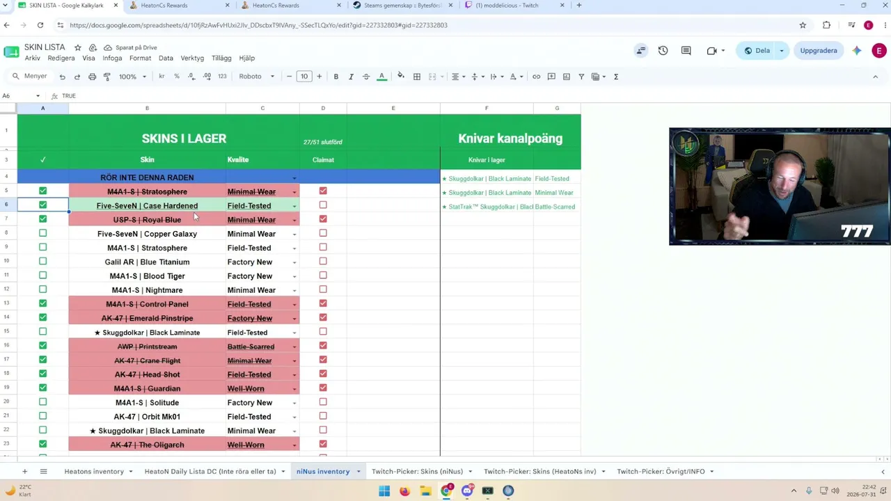Open the functions (sigma) menu

click(x=616, y=77)
